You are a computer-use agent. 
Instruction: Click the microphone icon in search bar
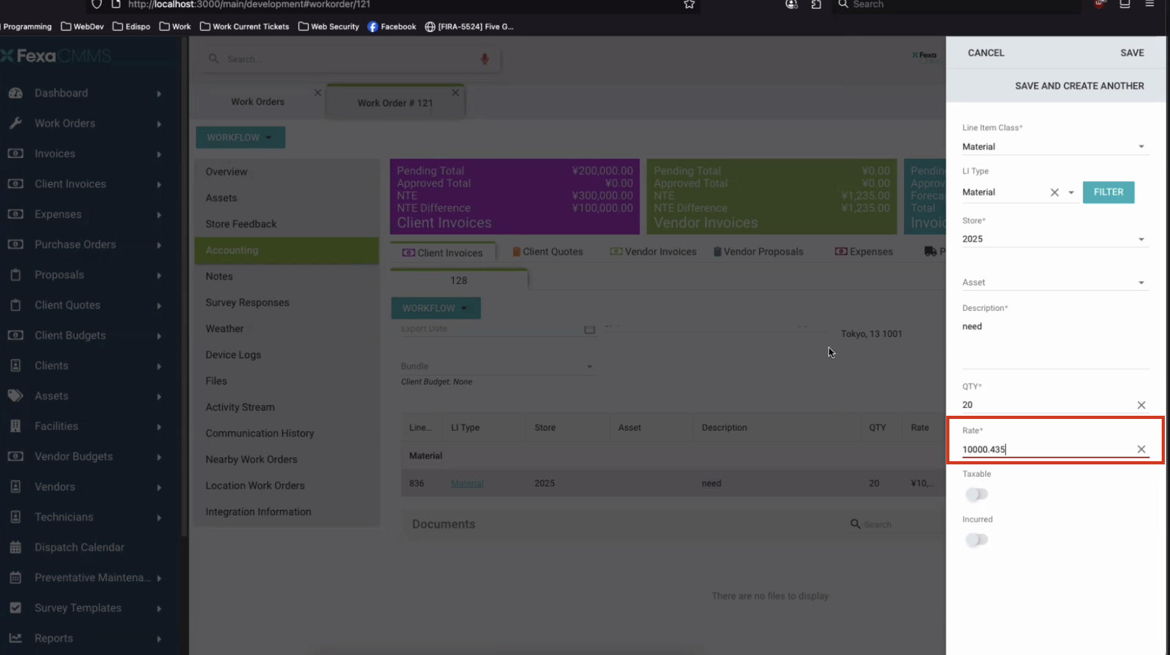(485, 59)
